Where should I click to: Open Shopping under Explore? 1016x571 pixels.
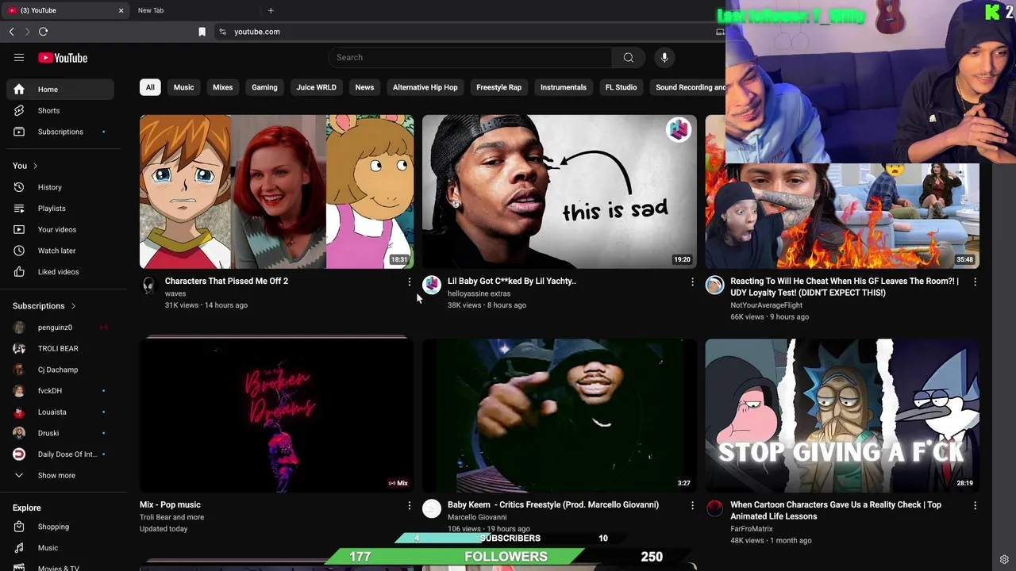coord(60,527)
